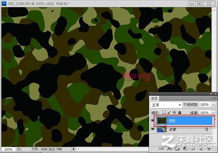
Task: Toggle lock all padlock icon
Action: pyautogui.click(x=180, y=113)
